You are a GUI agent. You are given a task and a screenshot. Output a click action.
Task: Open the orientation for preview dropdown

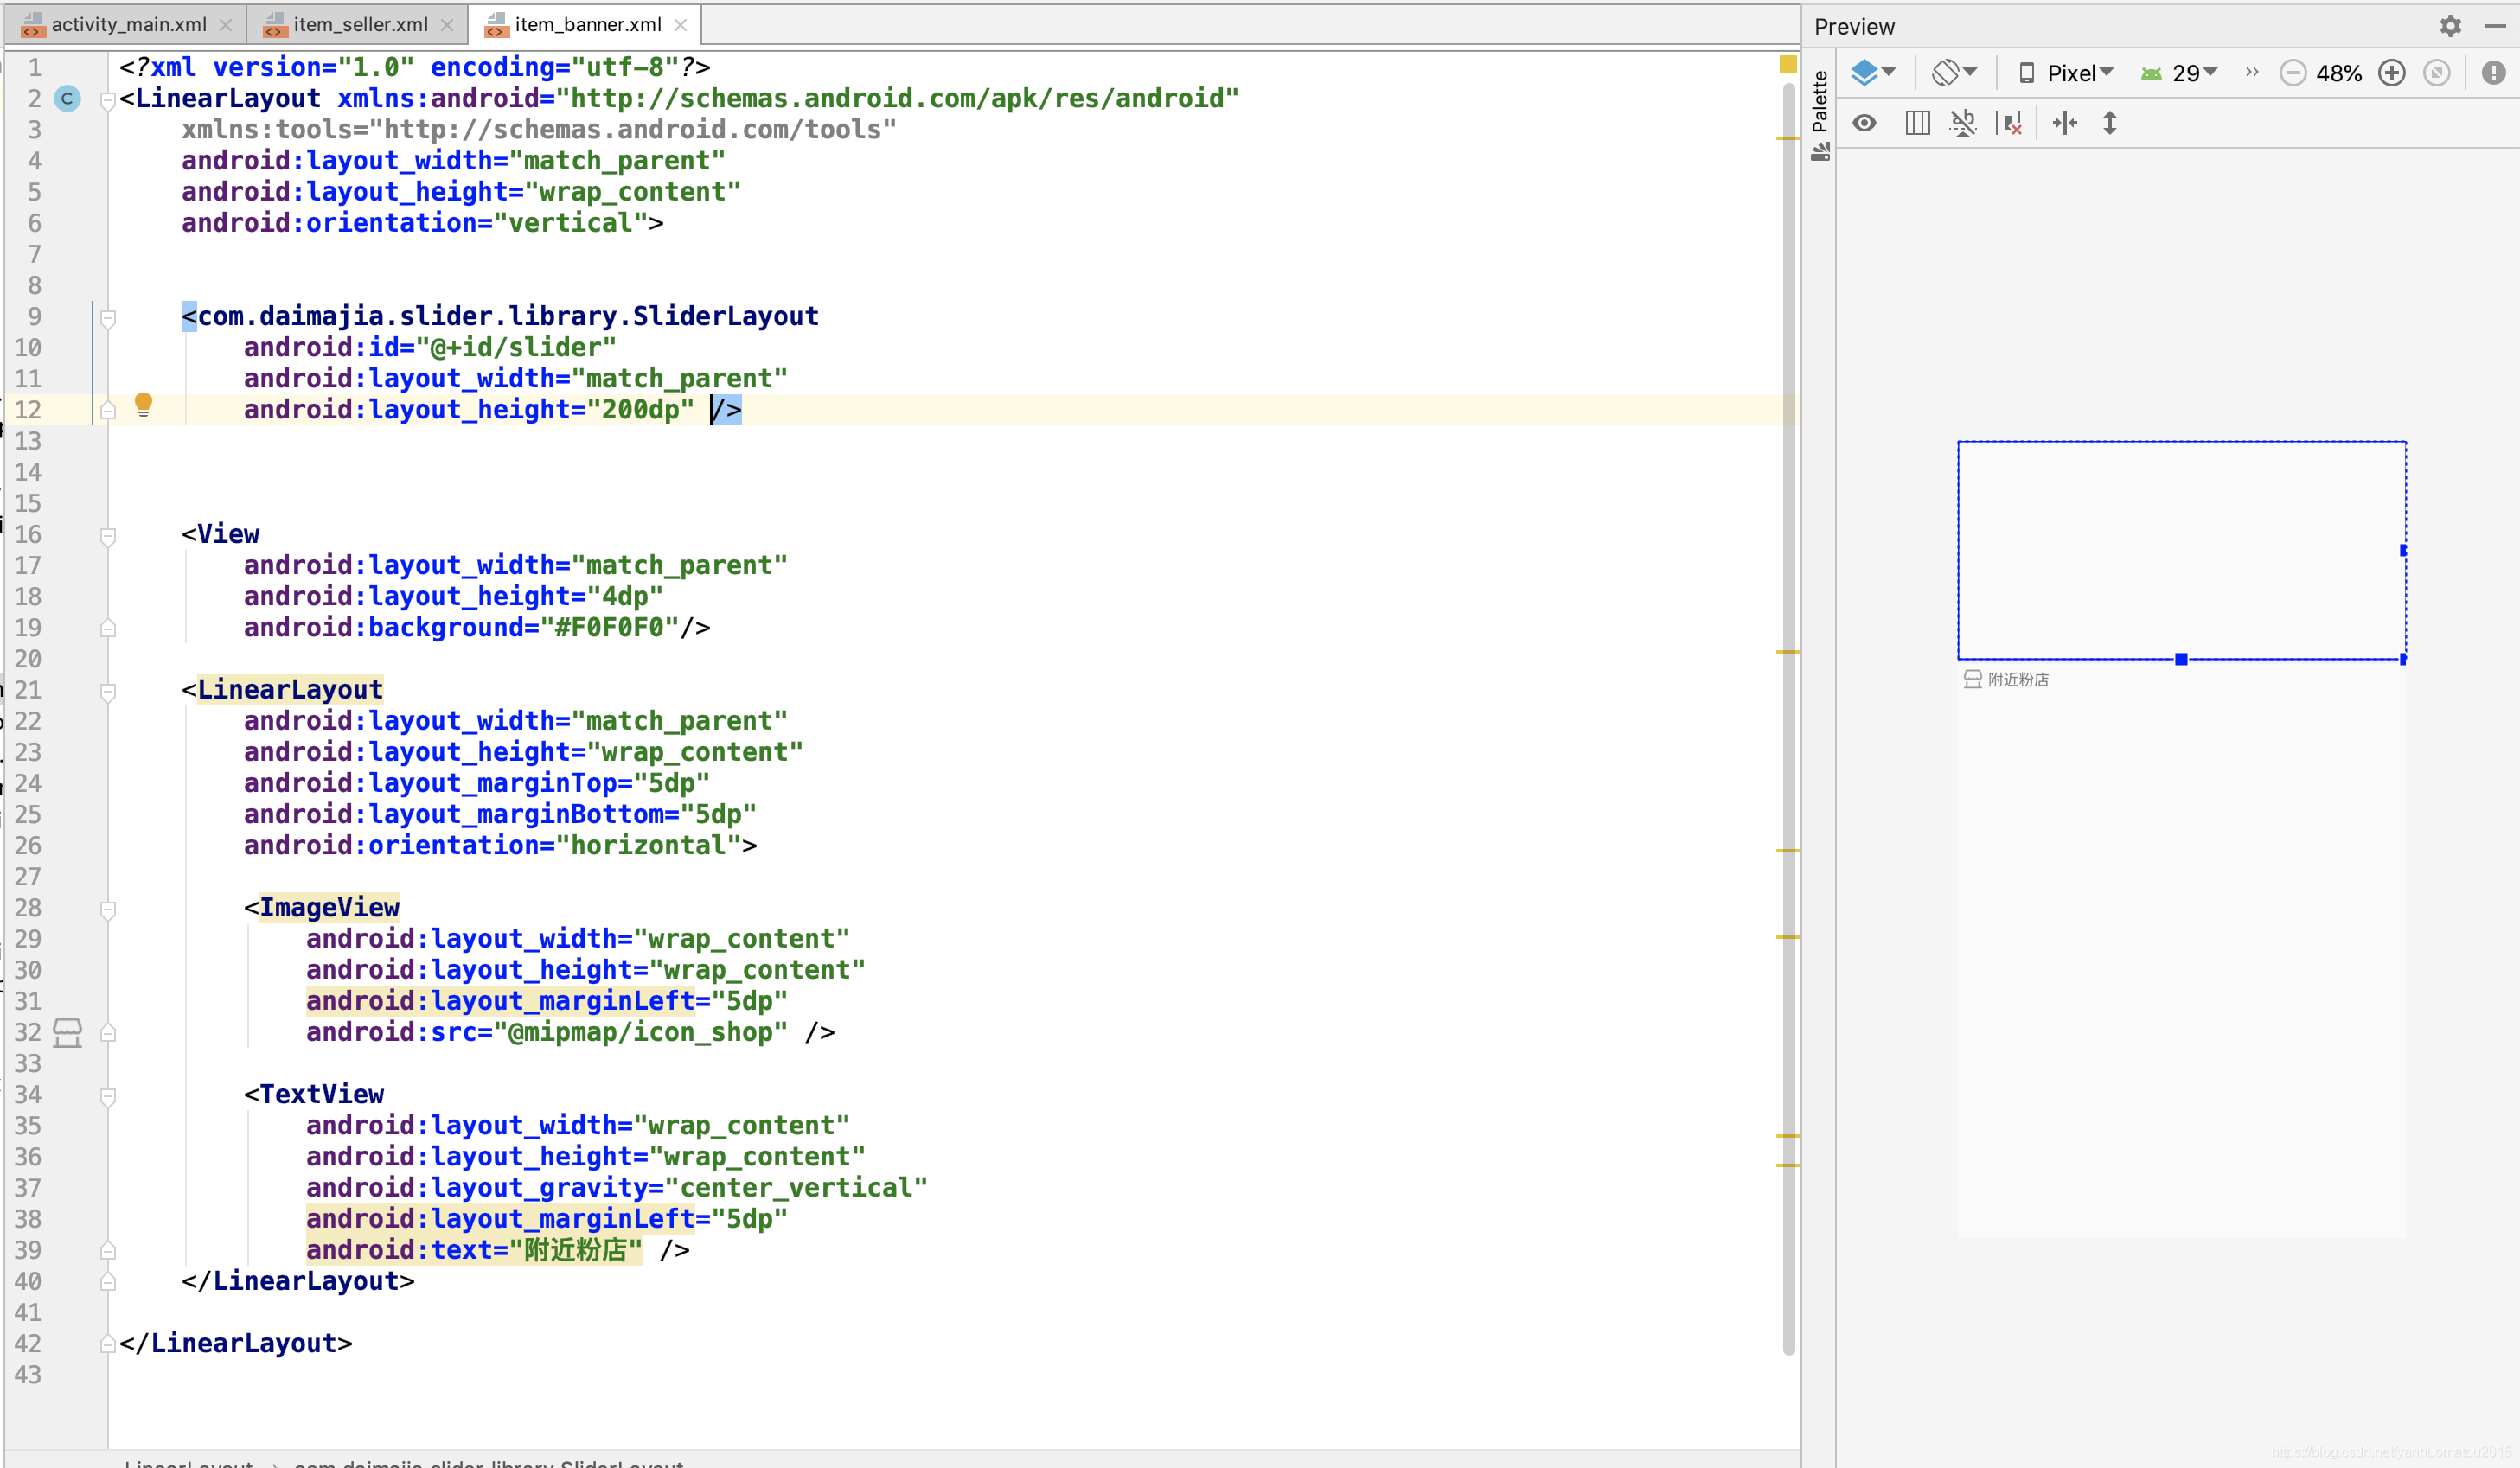pos(1953,73)
